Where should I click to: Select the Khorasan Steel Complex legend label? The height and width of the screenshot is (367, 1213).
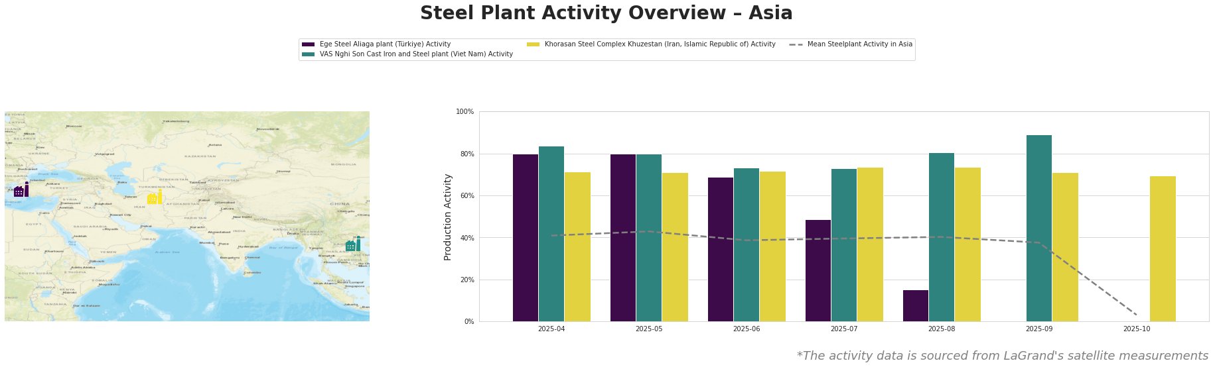pos(660,44)
